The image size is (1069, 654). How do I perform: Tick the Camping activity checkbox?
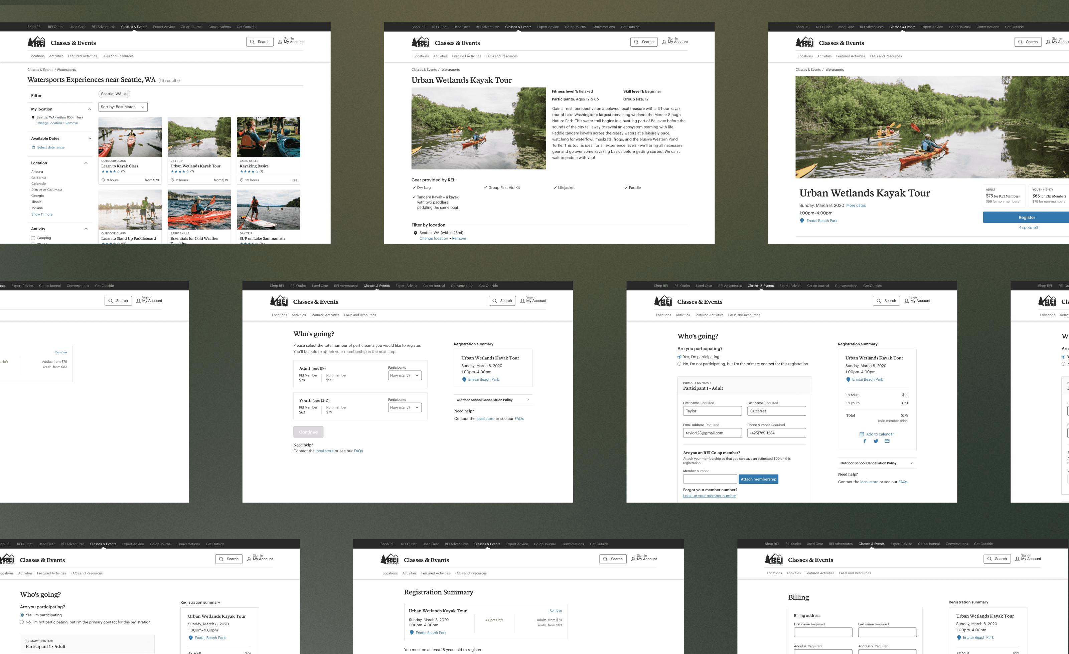pos(33,238)
